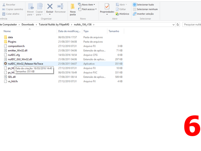Click Copiar caminho in the ribbon
201x151 pixels.
point(13,9)
